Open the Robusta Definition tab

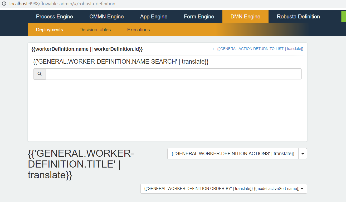298,17
